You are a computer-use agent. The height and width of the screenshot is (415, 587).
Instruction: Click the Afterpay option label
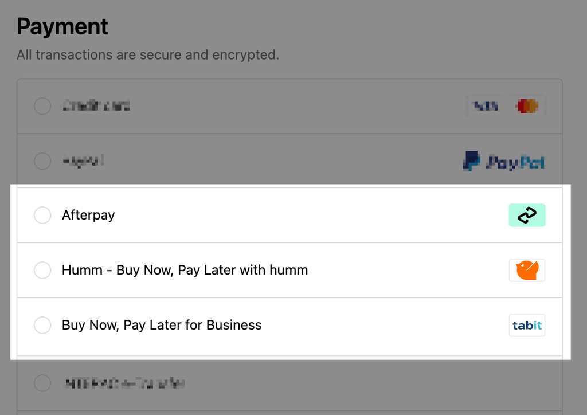point(88,215)
